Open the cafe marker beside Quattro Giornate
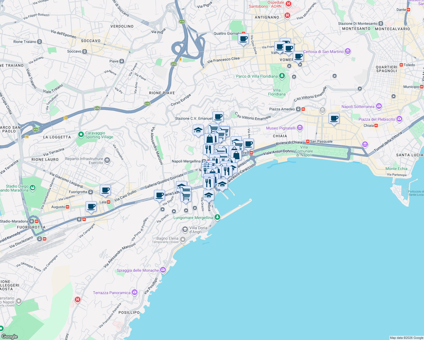The height and width of the screenshot is (340, 424). coord(243,39)
